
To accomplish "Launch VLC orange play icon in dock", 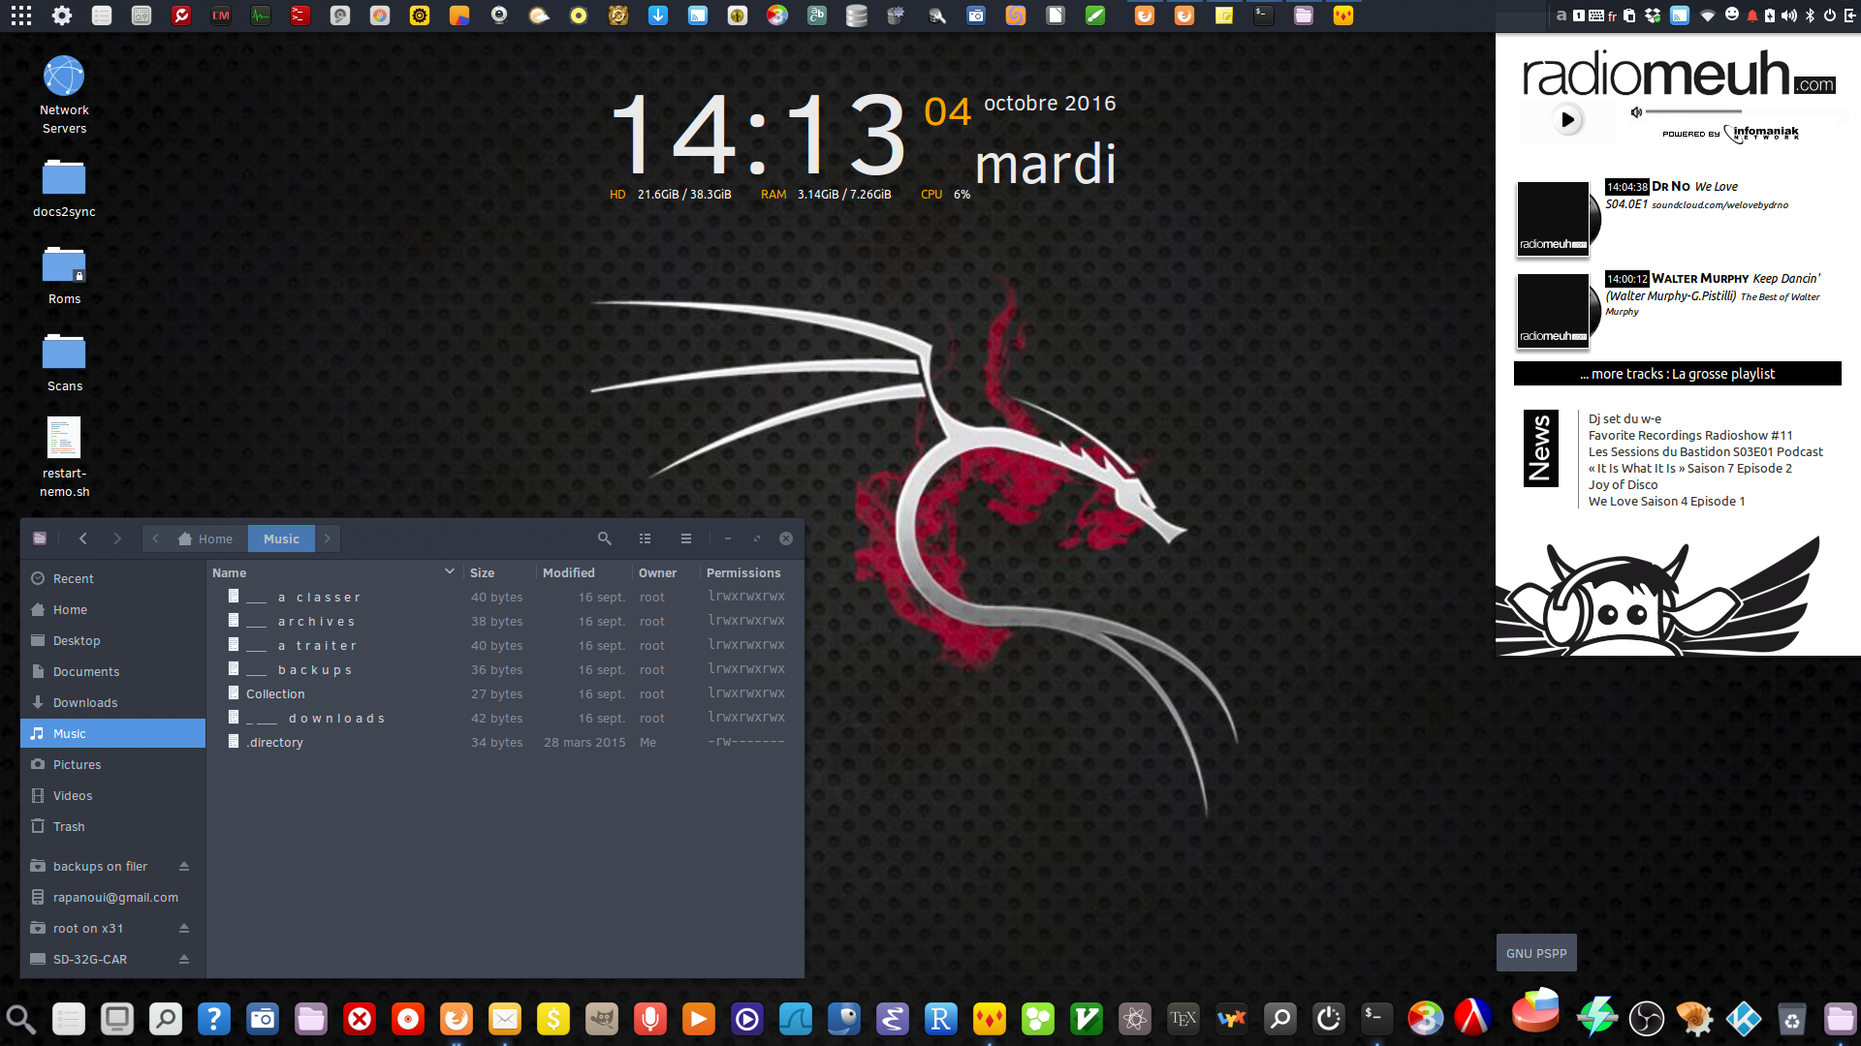I will tap(698, 1018).
